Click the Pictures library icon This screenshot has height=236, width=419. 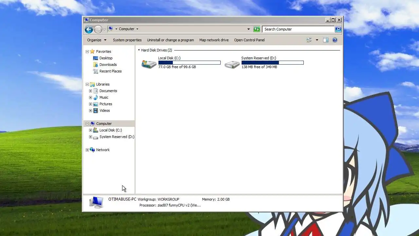click(96, 104)
